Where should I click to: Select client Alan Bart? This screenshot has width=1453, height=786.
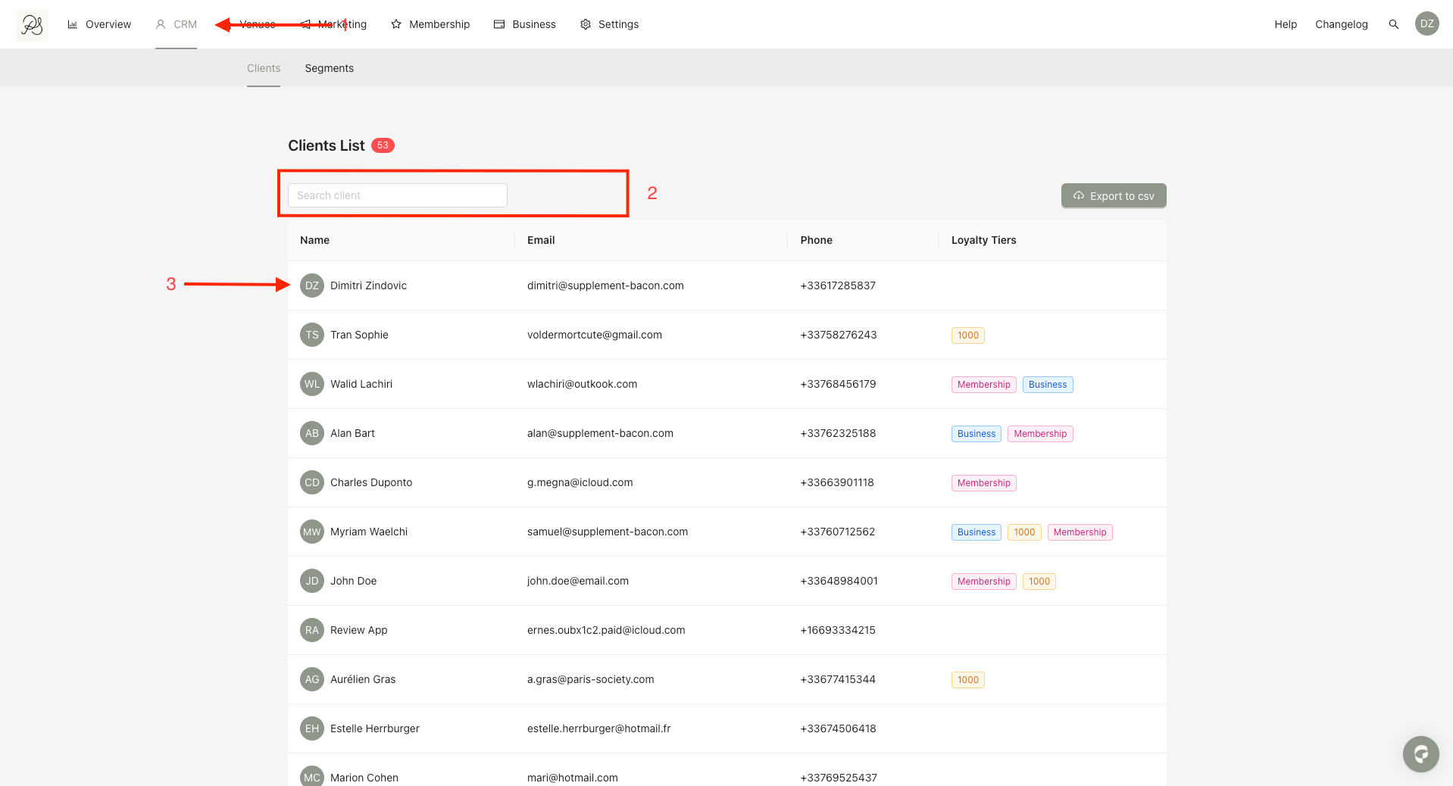click(x=352, y=433)
